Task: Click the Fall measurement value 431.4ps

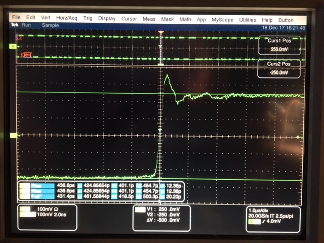Action: pyautogui.click(x=66, y=196)
